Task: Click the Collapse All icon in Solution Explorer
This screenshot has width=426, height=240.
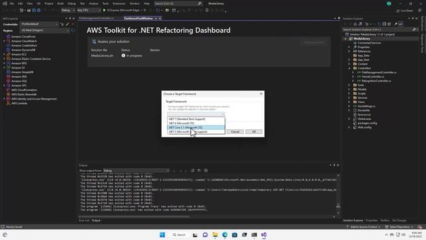Action: pyautogui.click(x=384, y=24)
